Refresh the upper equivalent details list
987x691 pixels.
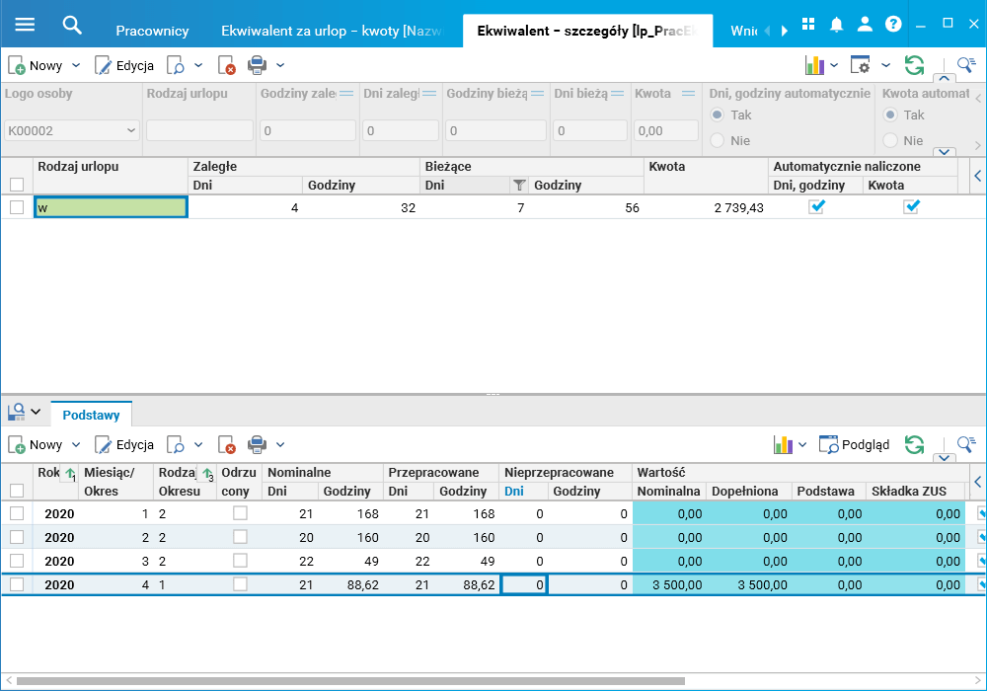pos(915,66)
